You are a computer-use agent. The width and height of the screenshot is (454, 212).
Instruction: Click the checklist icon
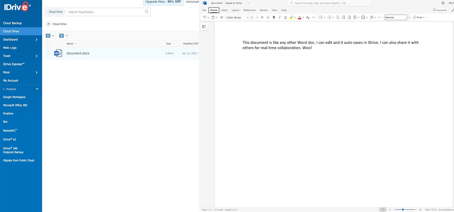tap(338, 18)
